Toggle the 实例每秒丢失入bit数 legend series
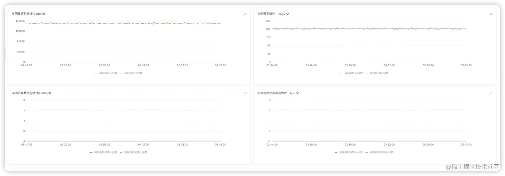Viewport: 505px width, 176px height. click(349, 152)
